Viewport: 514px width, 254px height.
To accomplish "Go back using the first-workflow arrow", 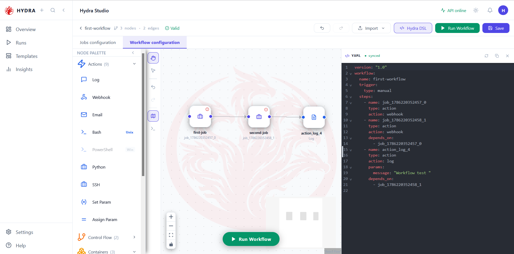I will click(81, 28).
